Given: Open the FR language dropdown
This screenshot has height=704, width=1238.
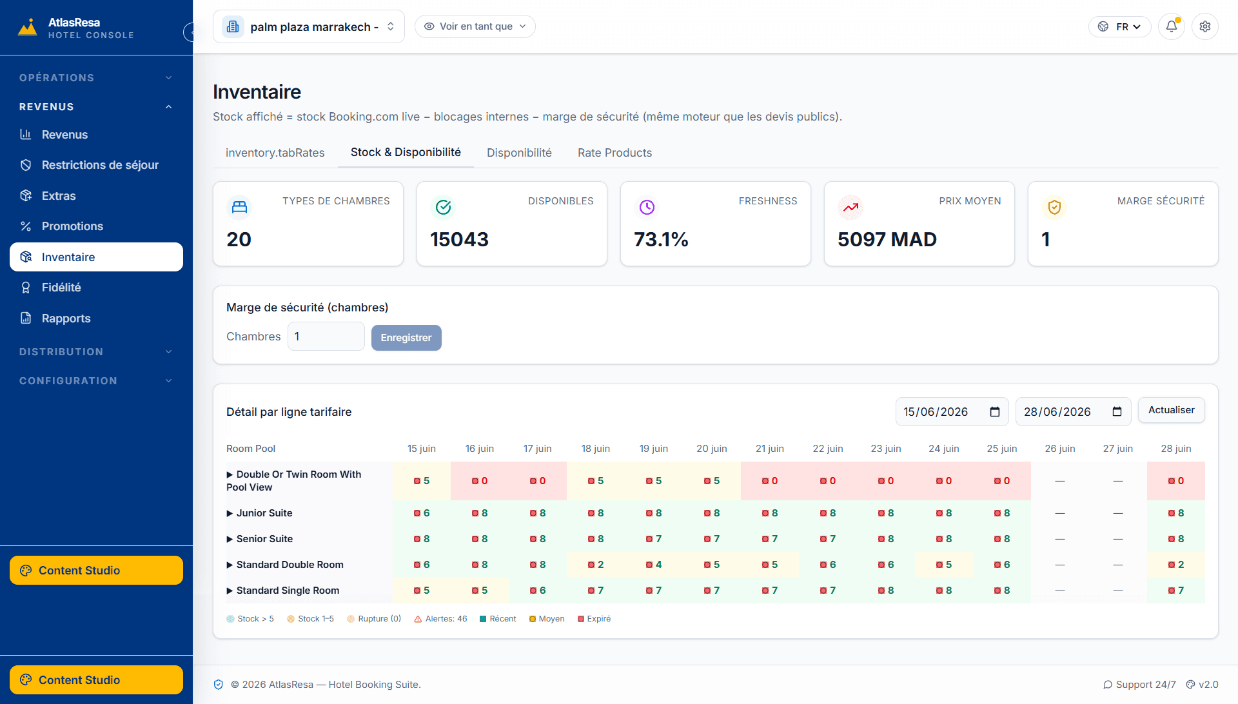Looking at the screenshot, I should [1120, 26].
